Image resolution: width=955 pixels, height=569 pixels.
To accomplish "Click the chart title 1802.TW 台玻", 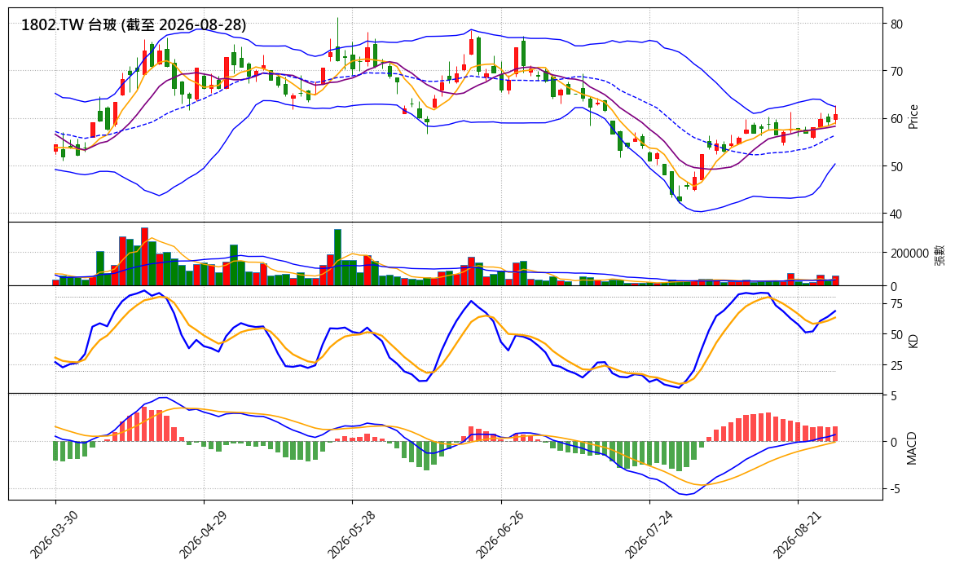I will point(134,25).
